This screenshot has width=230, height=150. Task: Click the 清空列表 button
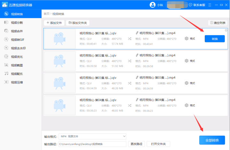[218, 23]
